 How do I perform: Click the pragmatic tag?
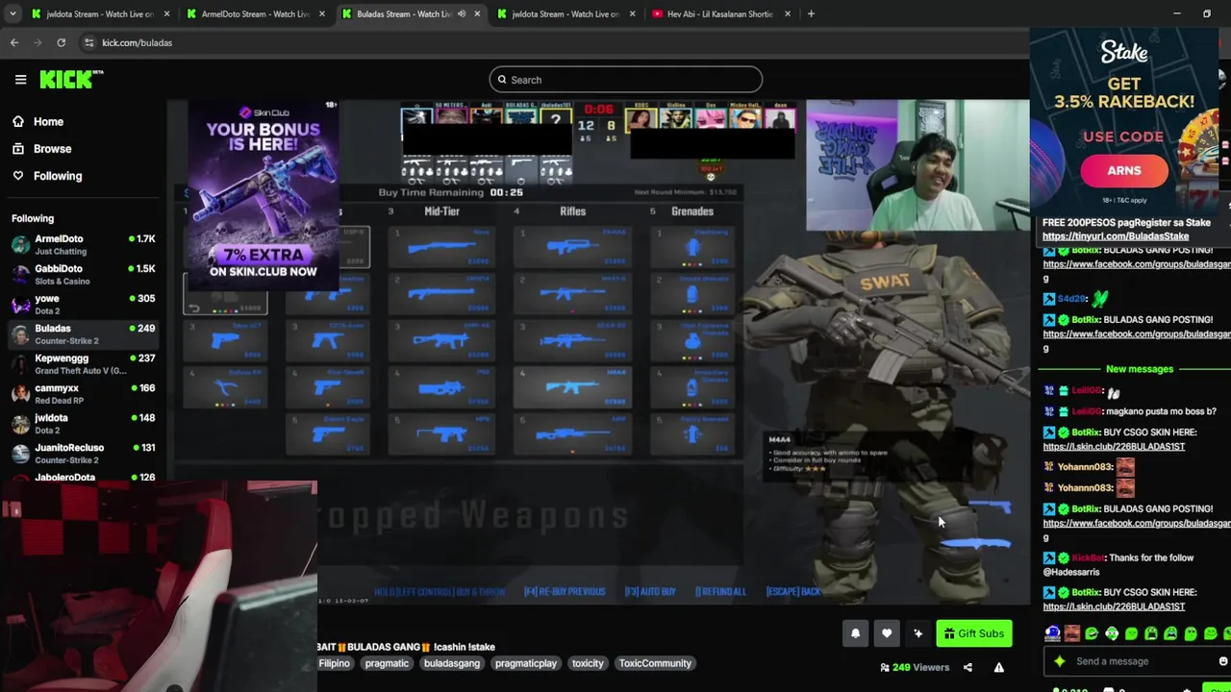coord(387,663)
